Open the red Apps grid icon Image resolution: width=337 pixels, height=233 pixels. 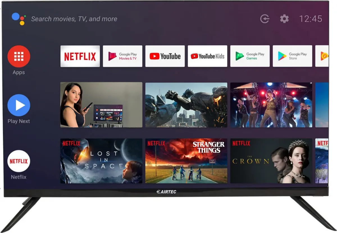pos(19,56)
